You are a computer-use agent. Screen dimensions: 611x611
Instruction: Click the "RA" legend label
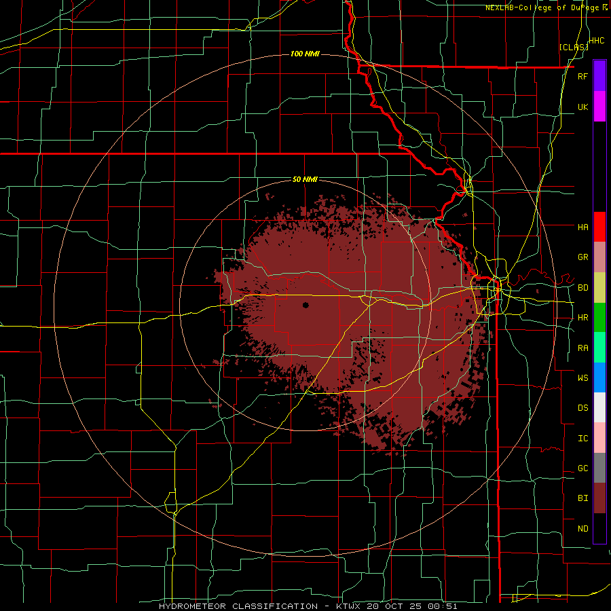click(x=582, y=348)
